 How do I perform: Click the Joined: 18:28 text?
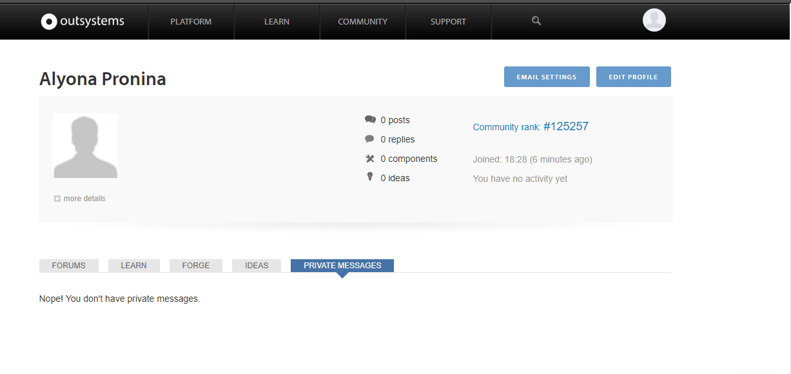click(x=532, y=159)
